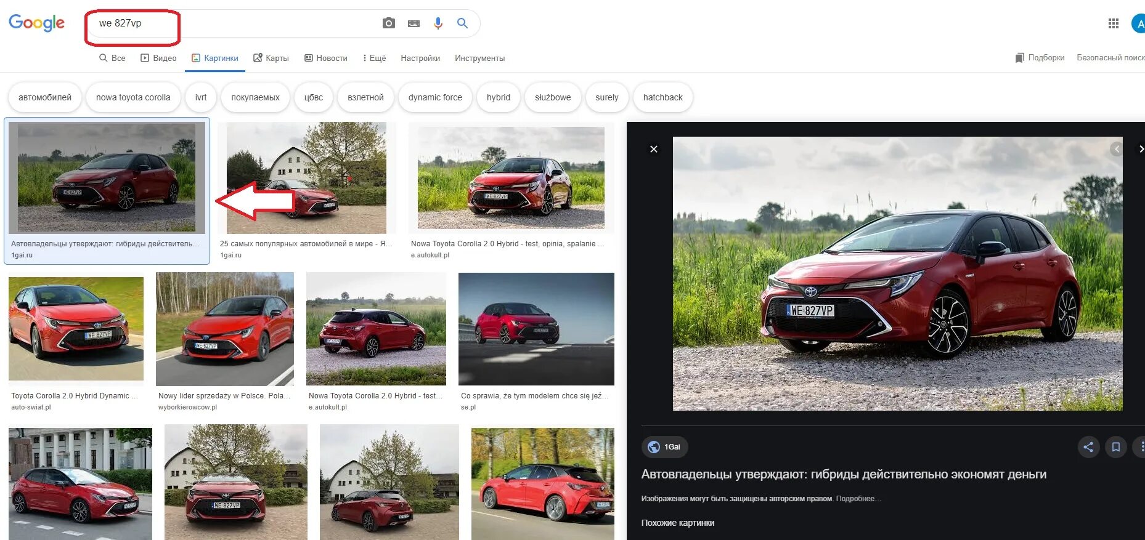Open rear-view Corolla e.autokult.pl thumbnail
The width and height of the screenshot is (1145, 540).
pos(376,329)
